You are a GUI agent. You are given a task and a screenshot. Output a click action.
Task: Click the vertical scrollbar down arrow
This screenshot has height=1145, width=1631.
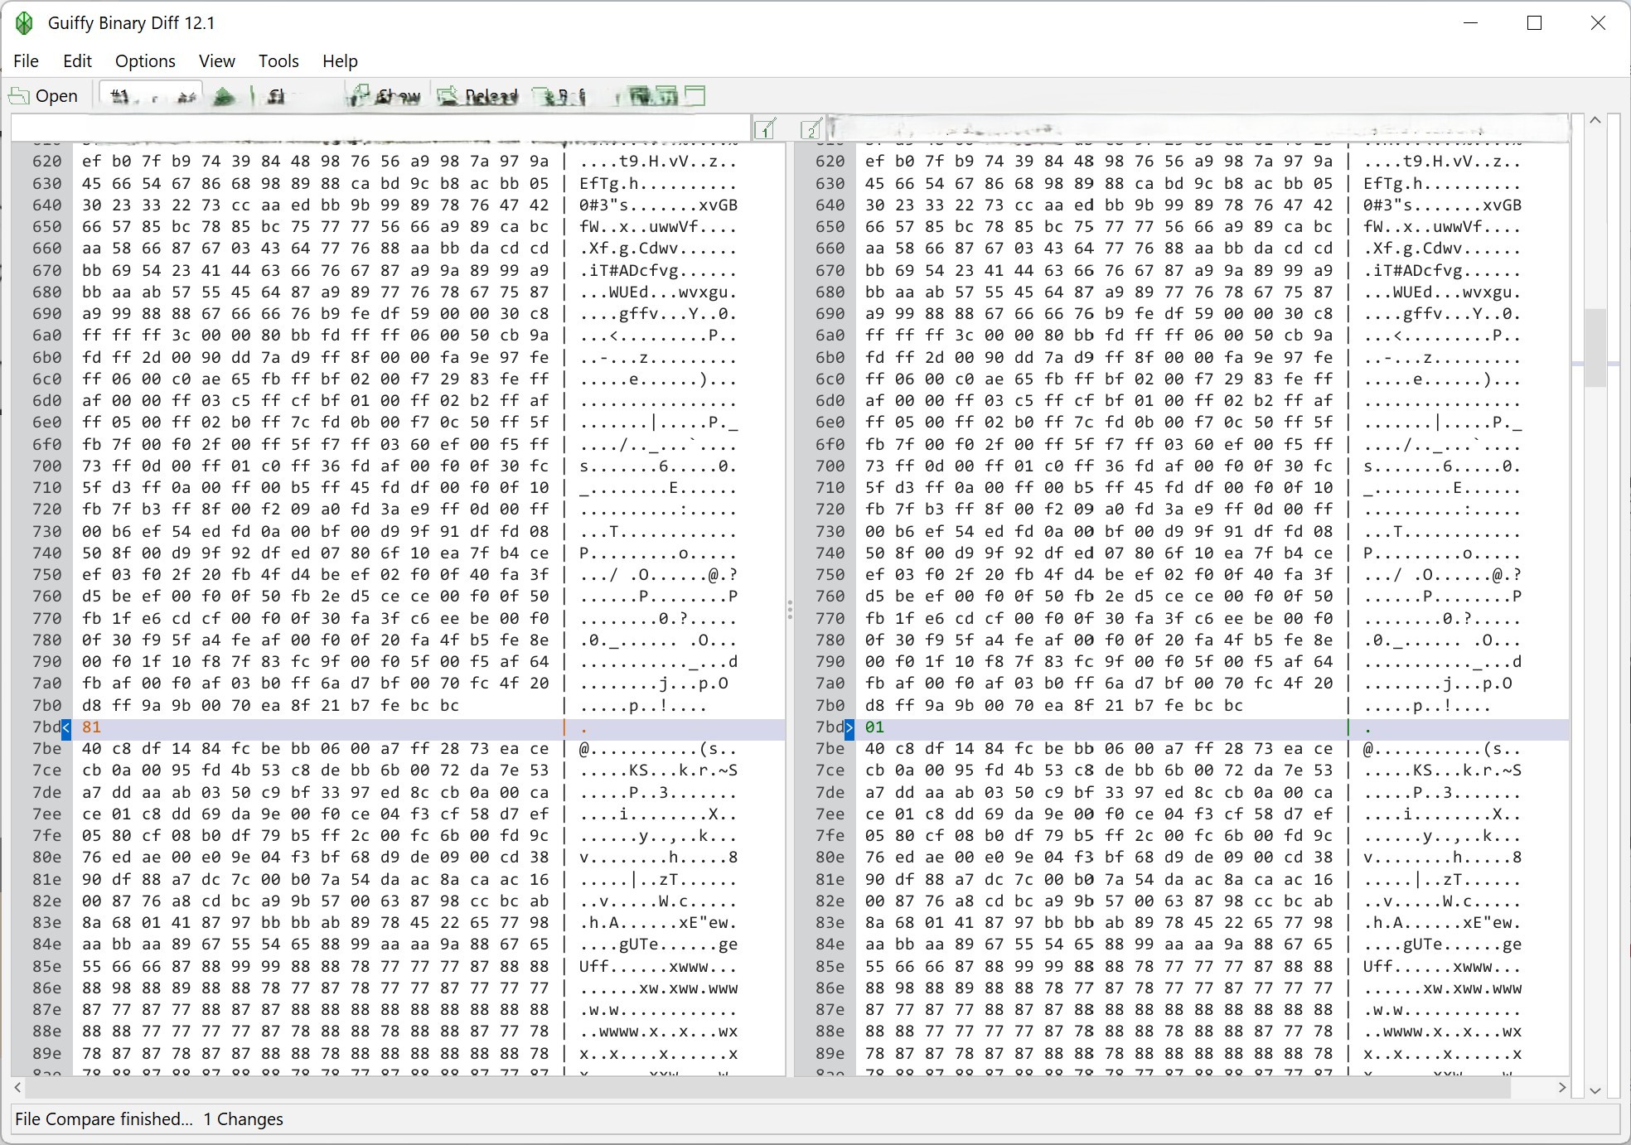pyautogui.click(x=1595, y=1090)
